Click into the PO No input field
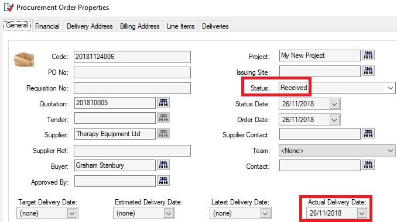 tap(132, 72)
